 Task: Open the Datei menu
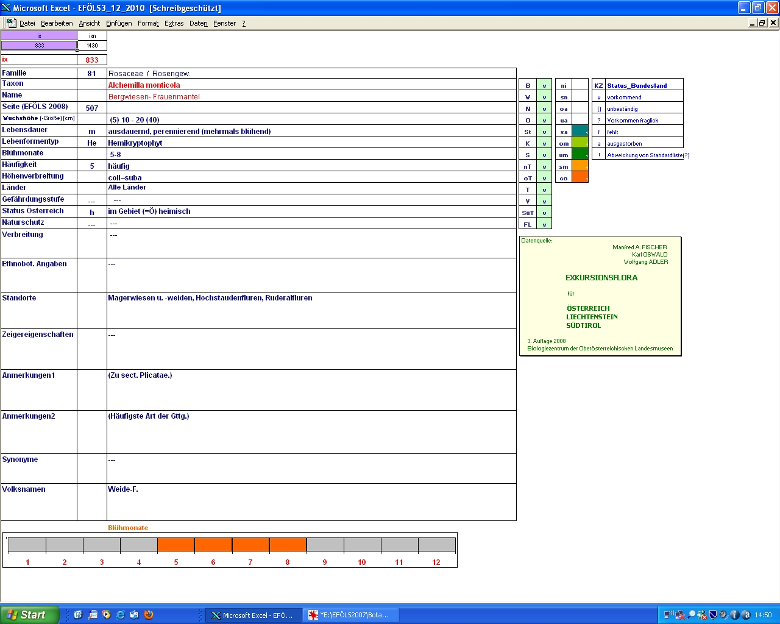pyautogui.click(x=27, y=23)
